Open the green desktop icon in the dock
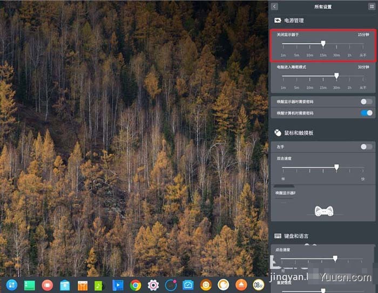This screenshot has height=293, width=378. point(29,285)
